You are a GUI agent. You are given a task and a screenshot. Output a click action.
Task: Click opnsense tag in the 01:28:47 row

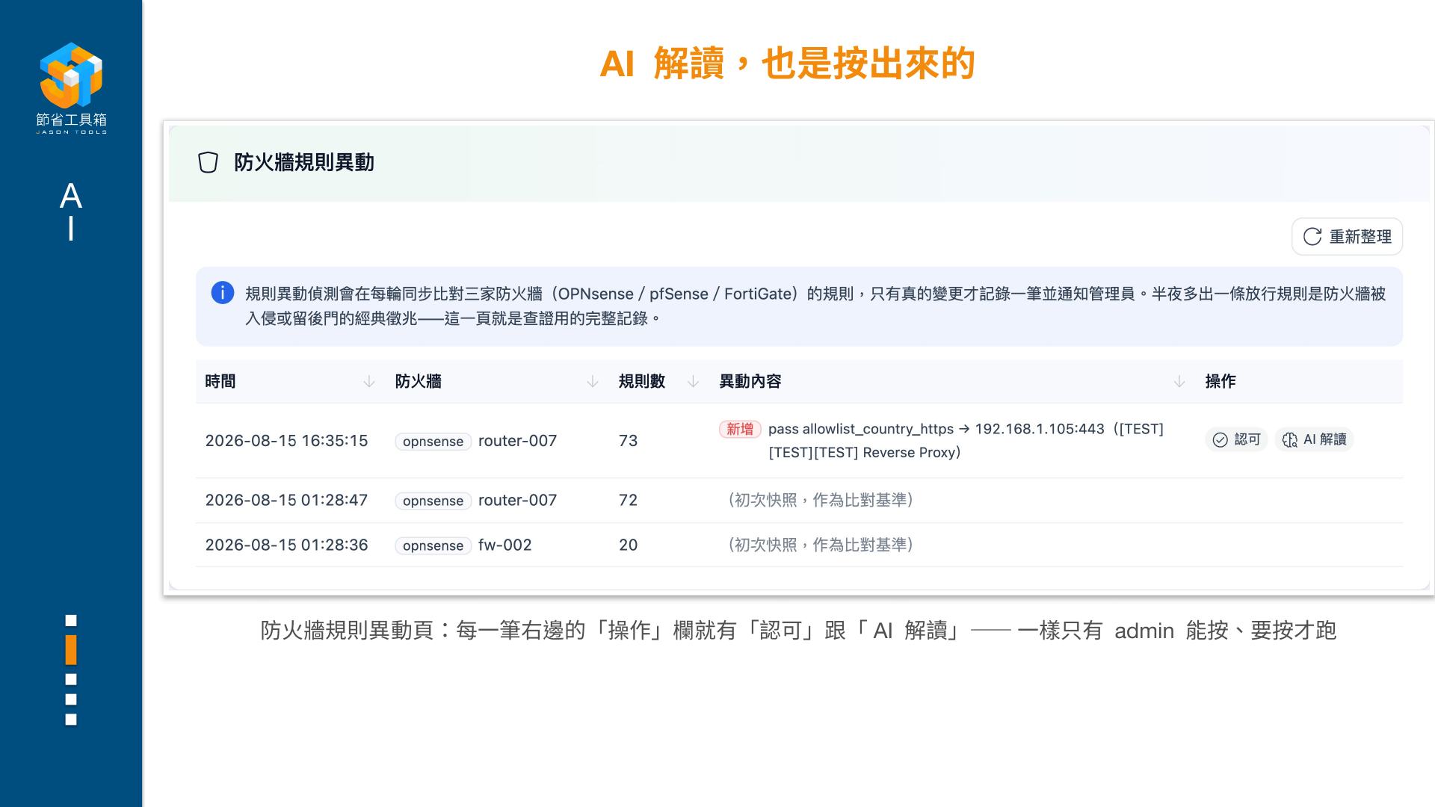pos(433,501)
